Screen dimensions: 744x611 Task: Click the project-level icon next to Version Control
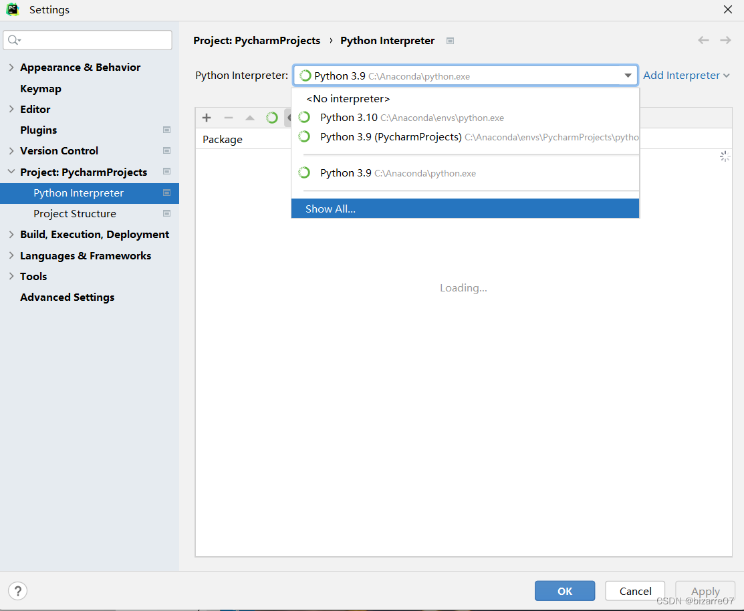(x=166, y=151)
